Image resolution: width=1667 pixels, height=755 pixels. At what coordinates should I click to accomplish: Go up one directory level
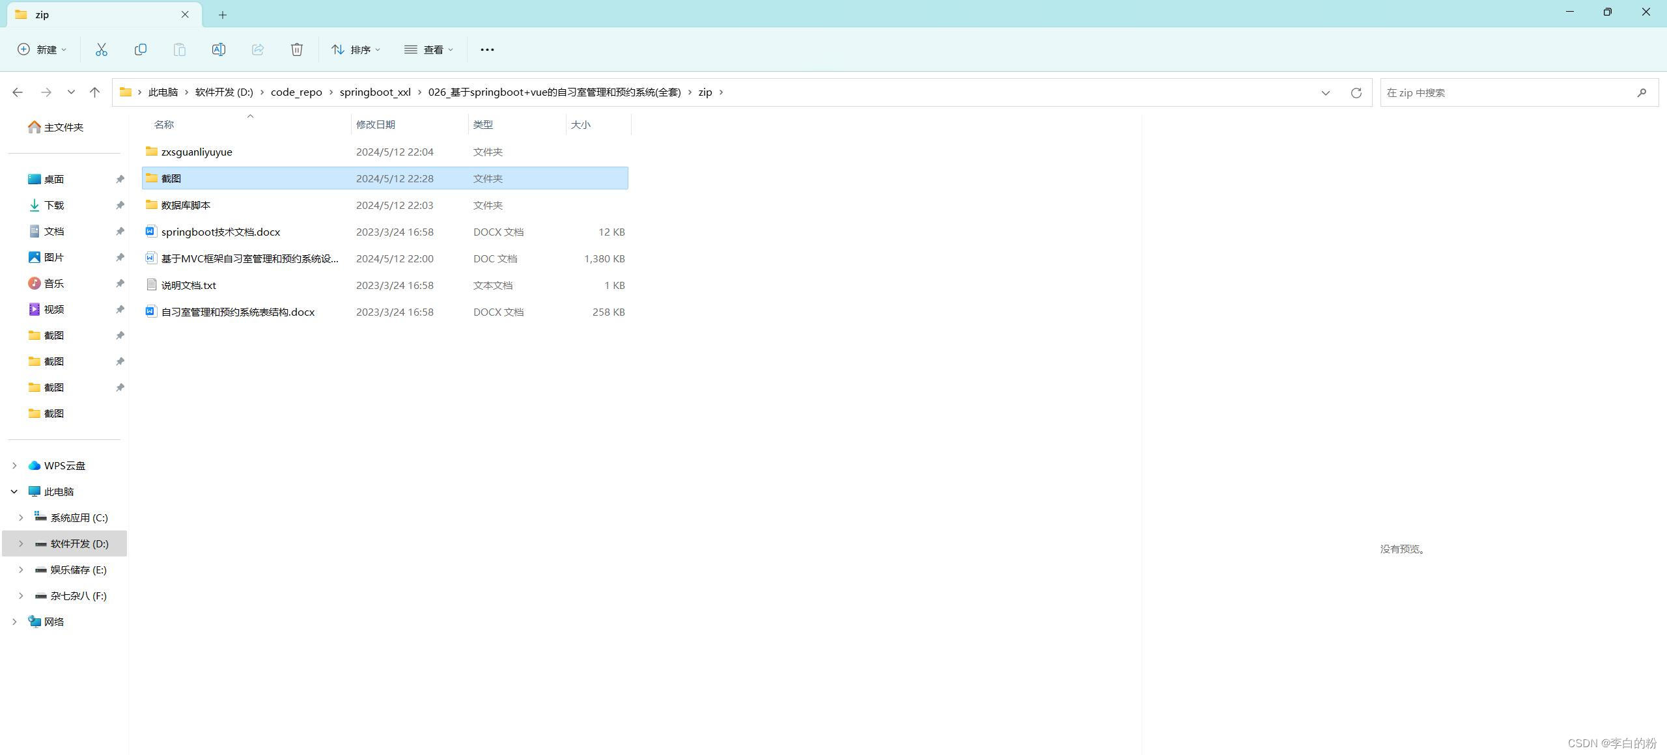[x=95, y=92]
